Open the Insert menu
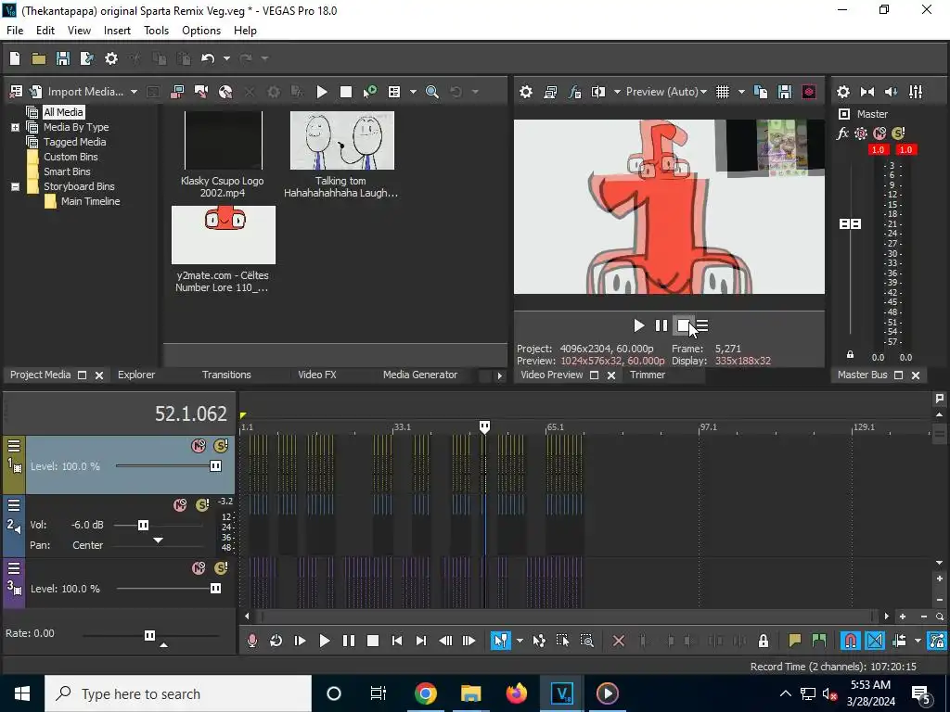The image size is (950, 712). (x=117, y=31)
